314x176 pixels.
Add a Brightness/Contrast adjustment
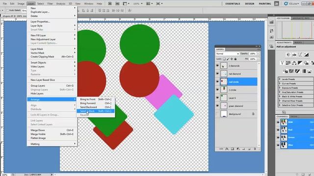pyautogui.click(x=288, y=55)
